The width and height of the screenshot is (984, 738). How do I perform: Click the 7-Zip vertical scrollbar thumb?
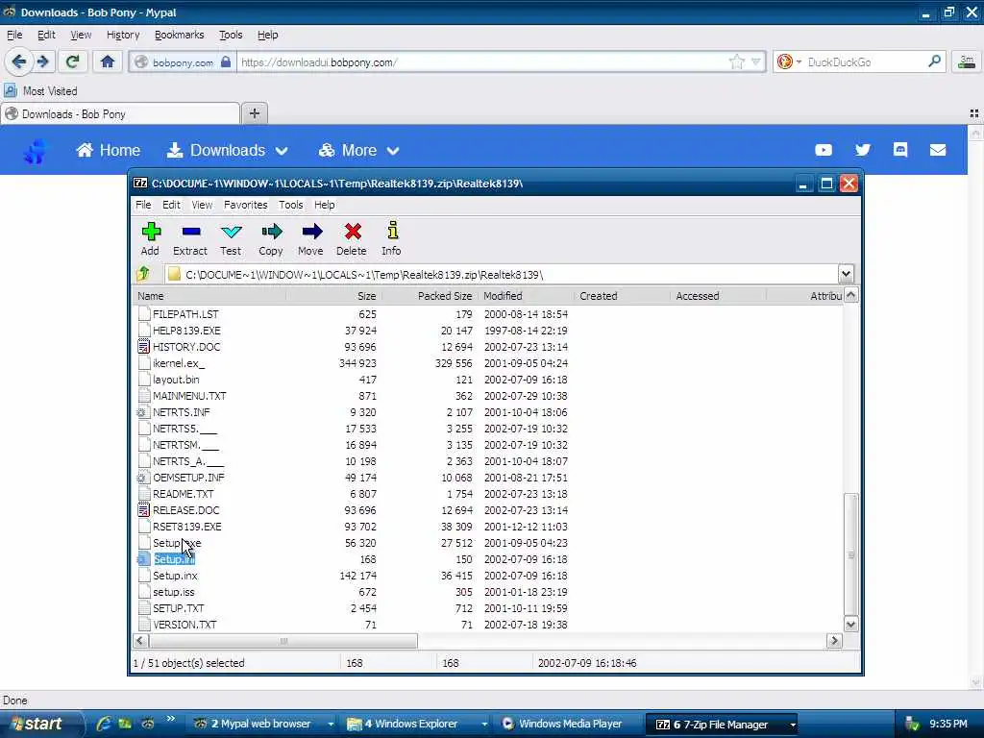(x=851, y=554)
